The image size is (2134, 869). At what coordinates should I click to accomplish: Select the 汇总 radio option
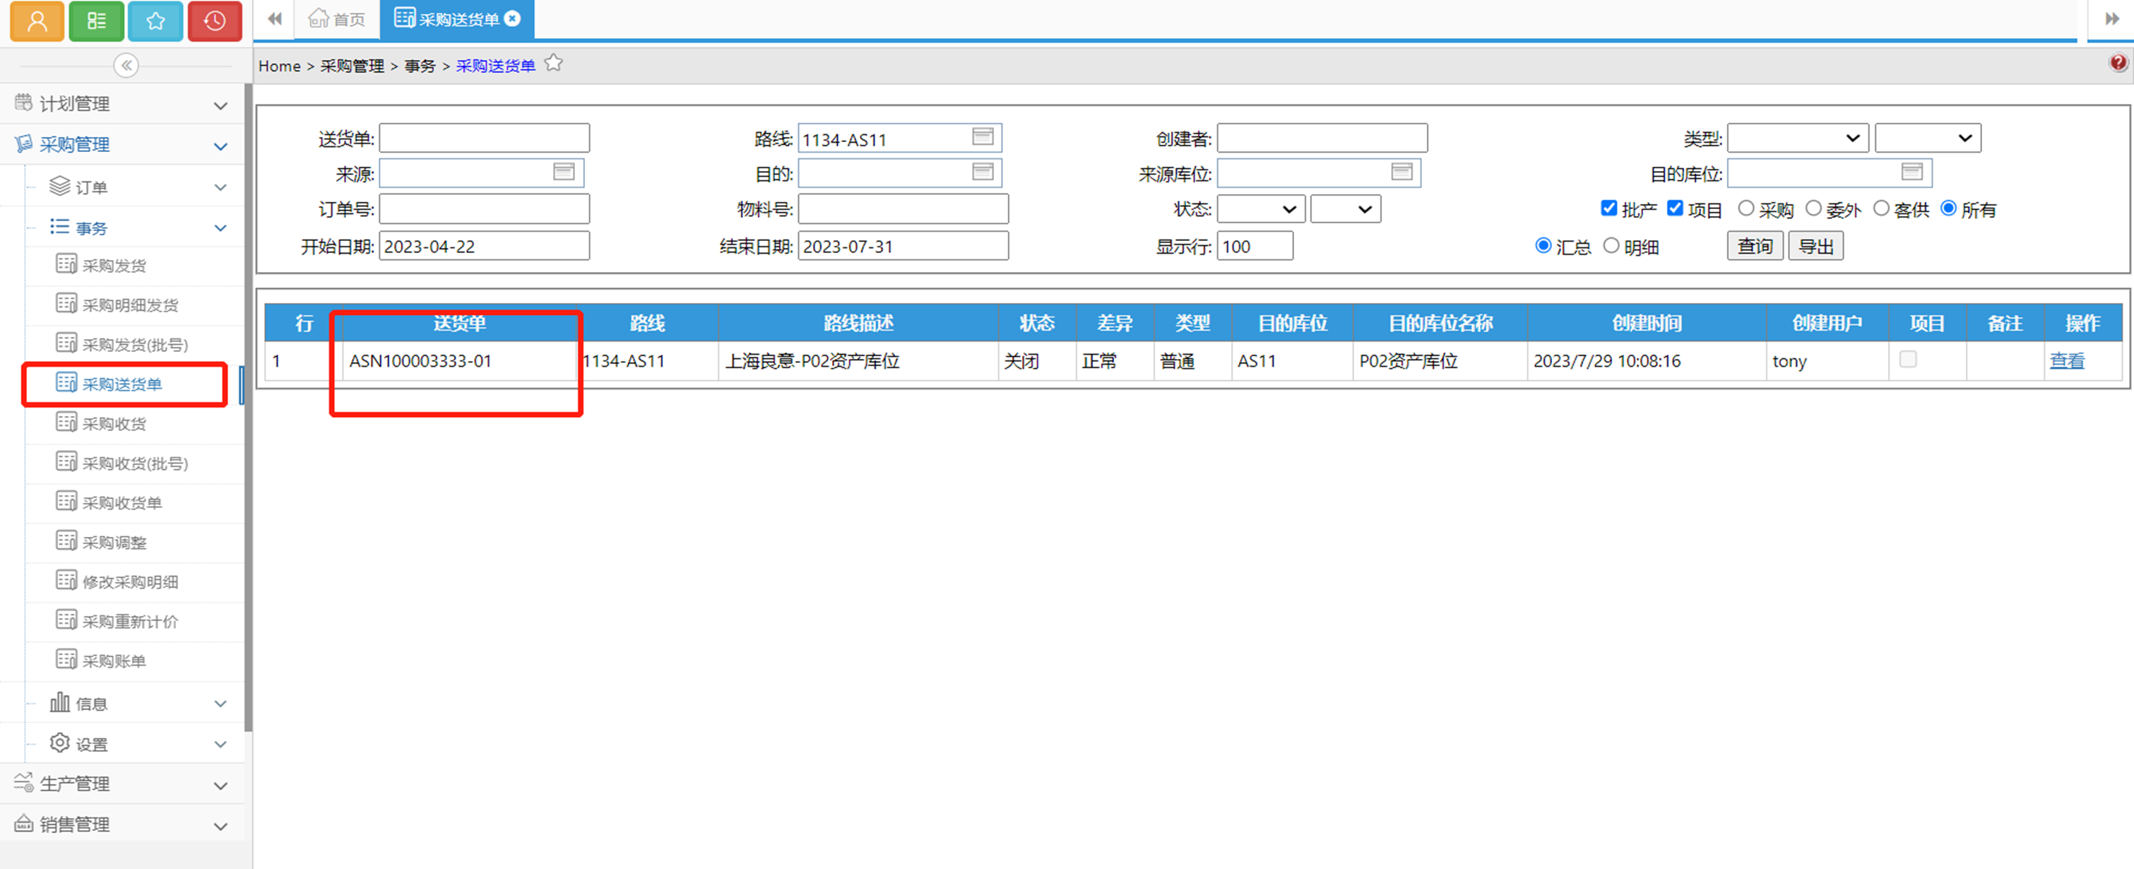click(1543, 245)
